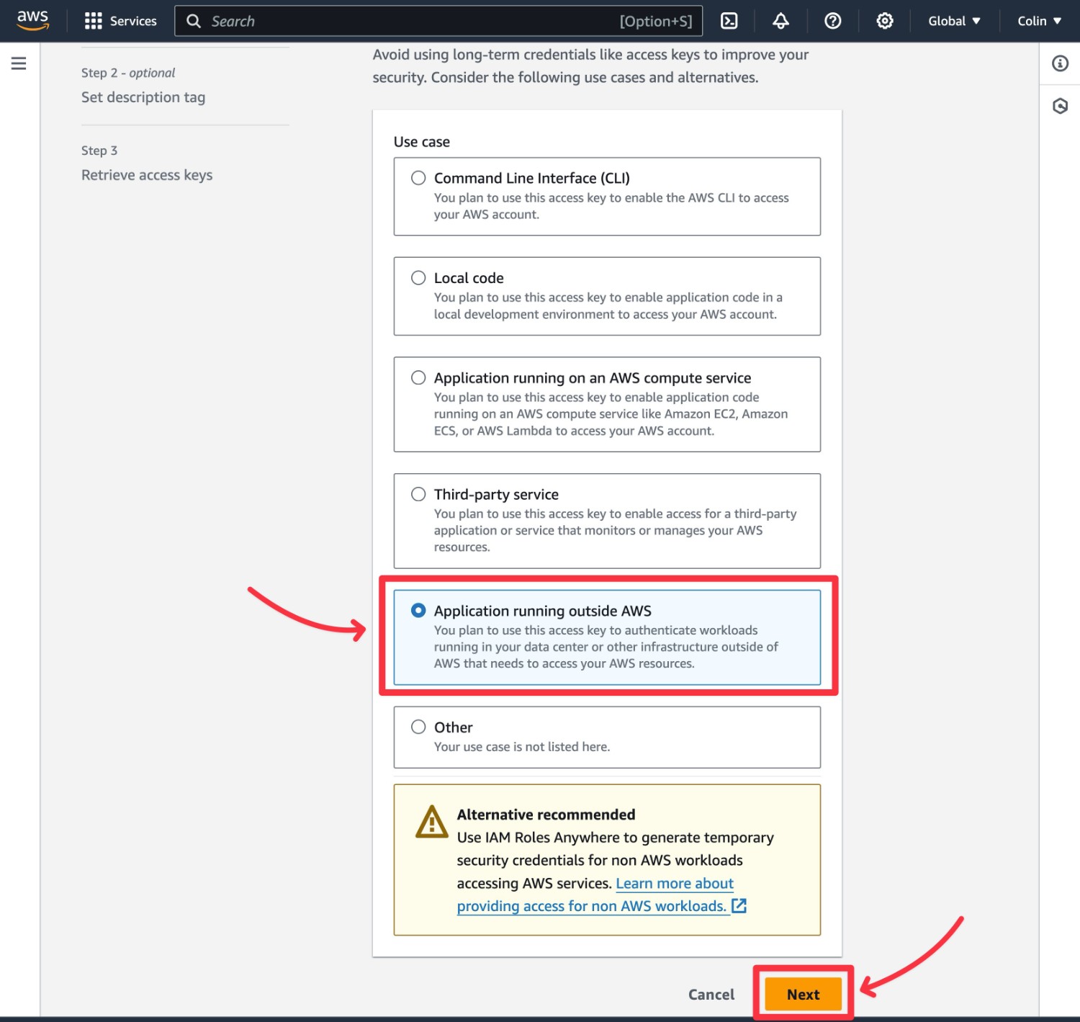Select the Third-party service radio option
Viewport: 1080px width, 1022px height.
pyautogui.click(x=418, y=494)
